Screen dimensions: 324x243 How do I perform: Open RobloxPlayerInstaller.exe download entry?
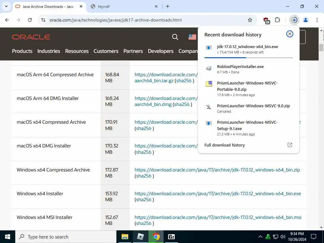(x=249, y=69)
